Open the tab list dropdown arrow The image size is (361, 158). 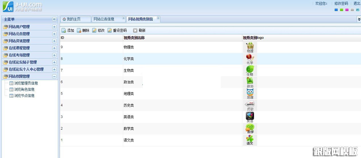pyautogui.click(x=359, y=19)
